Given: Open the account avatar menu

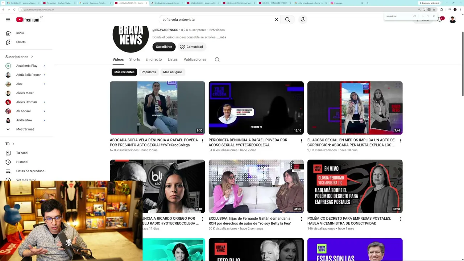Looking at the screenshot, I should tap(452, 20).
